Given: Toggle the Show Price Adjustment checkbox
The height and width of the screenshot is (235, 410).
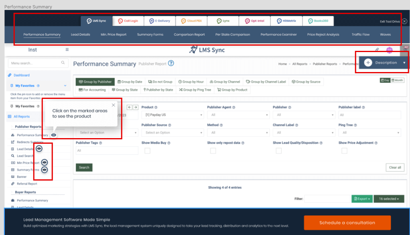Looking at the screenshot, I should 344,151.
